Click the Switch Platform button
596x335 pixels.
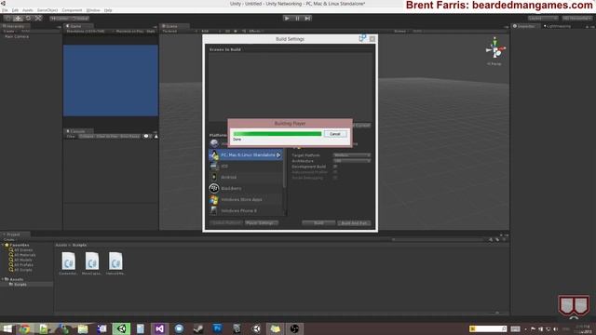click(x=226, y=223)
